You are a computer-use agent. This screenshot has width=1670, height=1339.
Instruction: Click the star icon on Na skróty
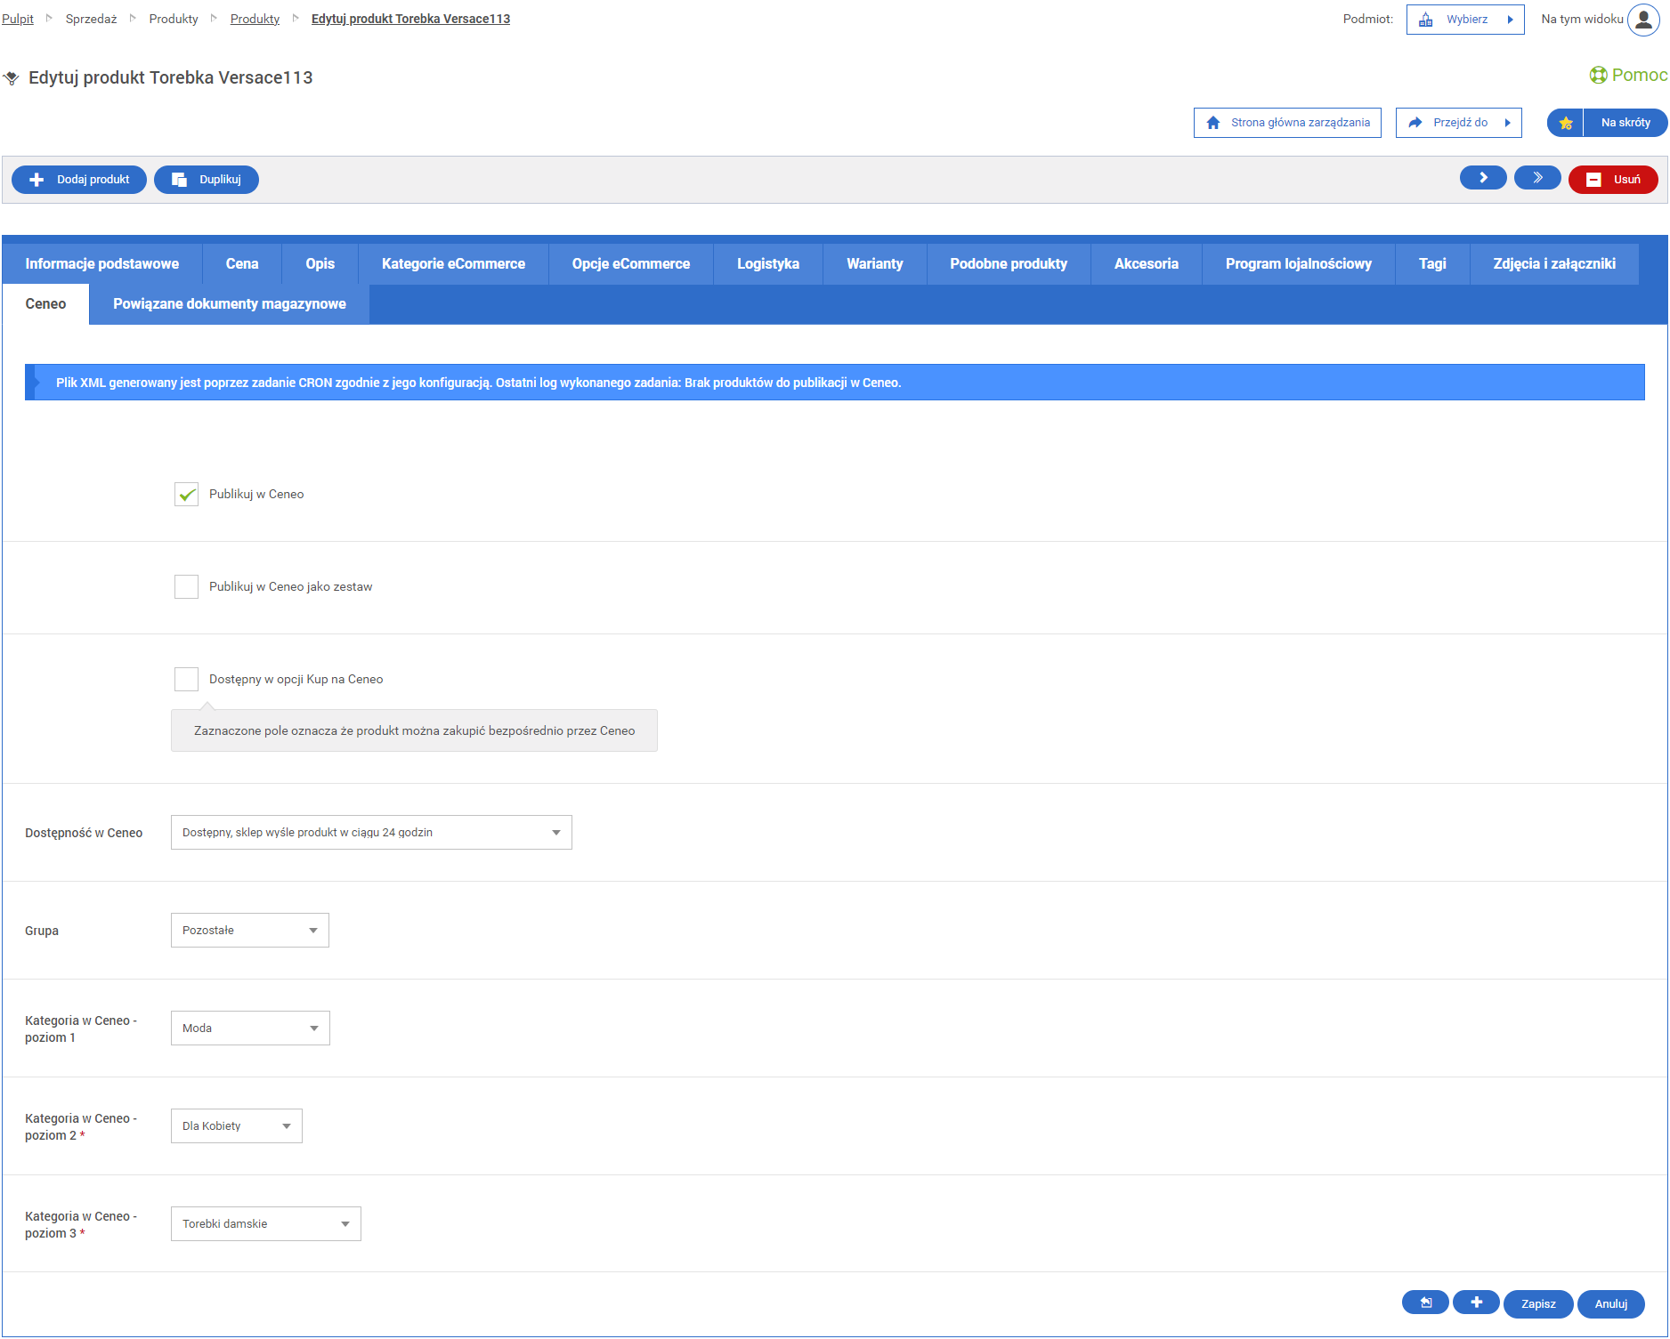[1566, 123]
